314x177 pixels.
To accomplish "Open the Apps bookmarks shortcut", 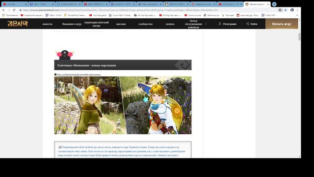I will tap(10, 15).
